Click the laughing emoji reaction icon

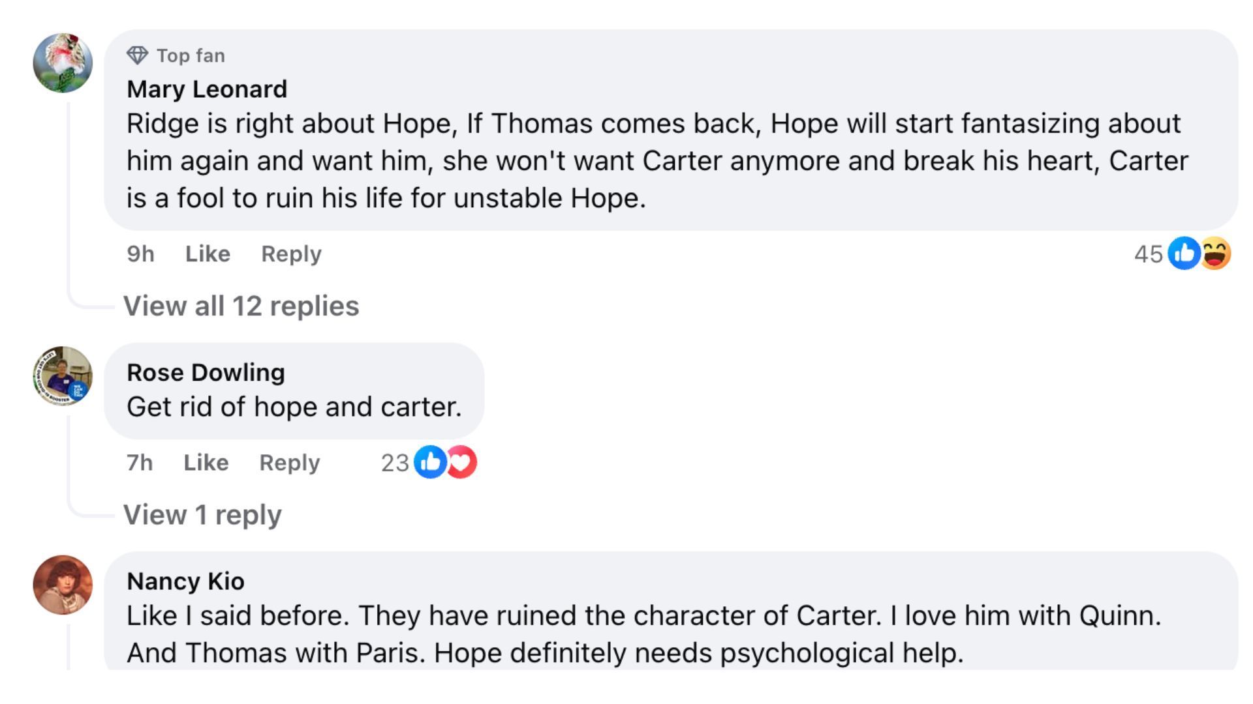point(1215,254)
